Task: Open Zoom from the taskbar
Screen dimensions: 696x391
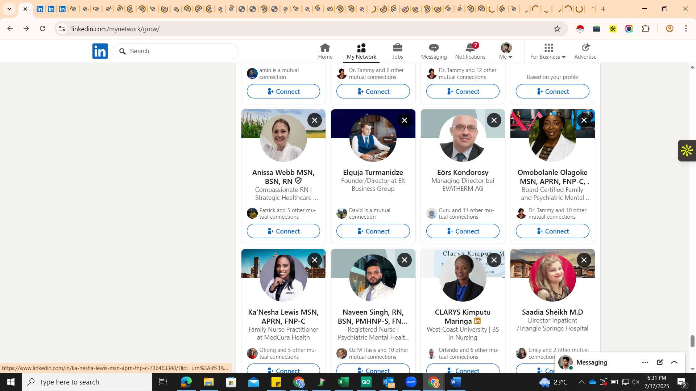Action: click(411, 382)
